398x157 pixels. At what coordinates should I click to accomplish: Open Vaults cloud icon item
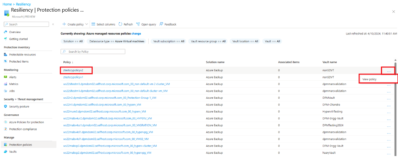[x=13, y=152]
